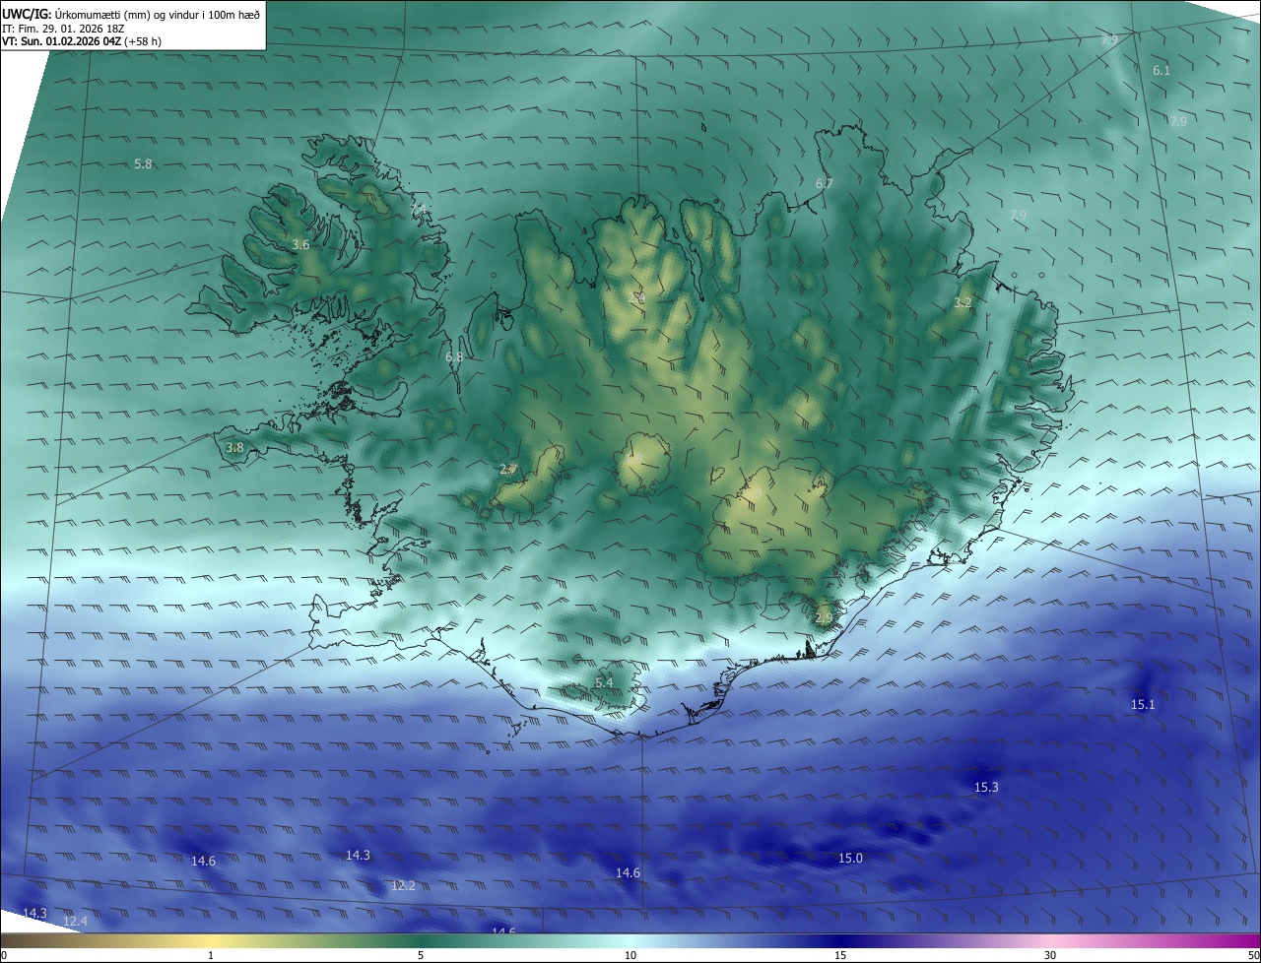Click the 7.4 value east of the Westfjords

click(x=418, y=210)
